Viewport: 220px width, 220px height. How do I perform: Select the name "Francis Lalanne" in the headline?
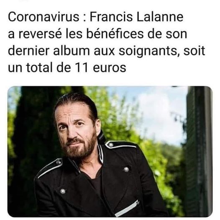click(x=136, y=17)
